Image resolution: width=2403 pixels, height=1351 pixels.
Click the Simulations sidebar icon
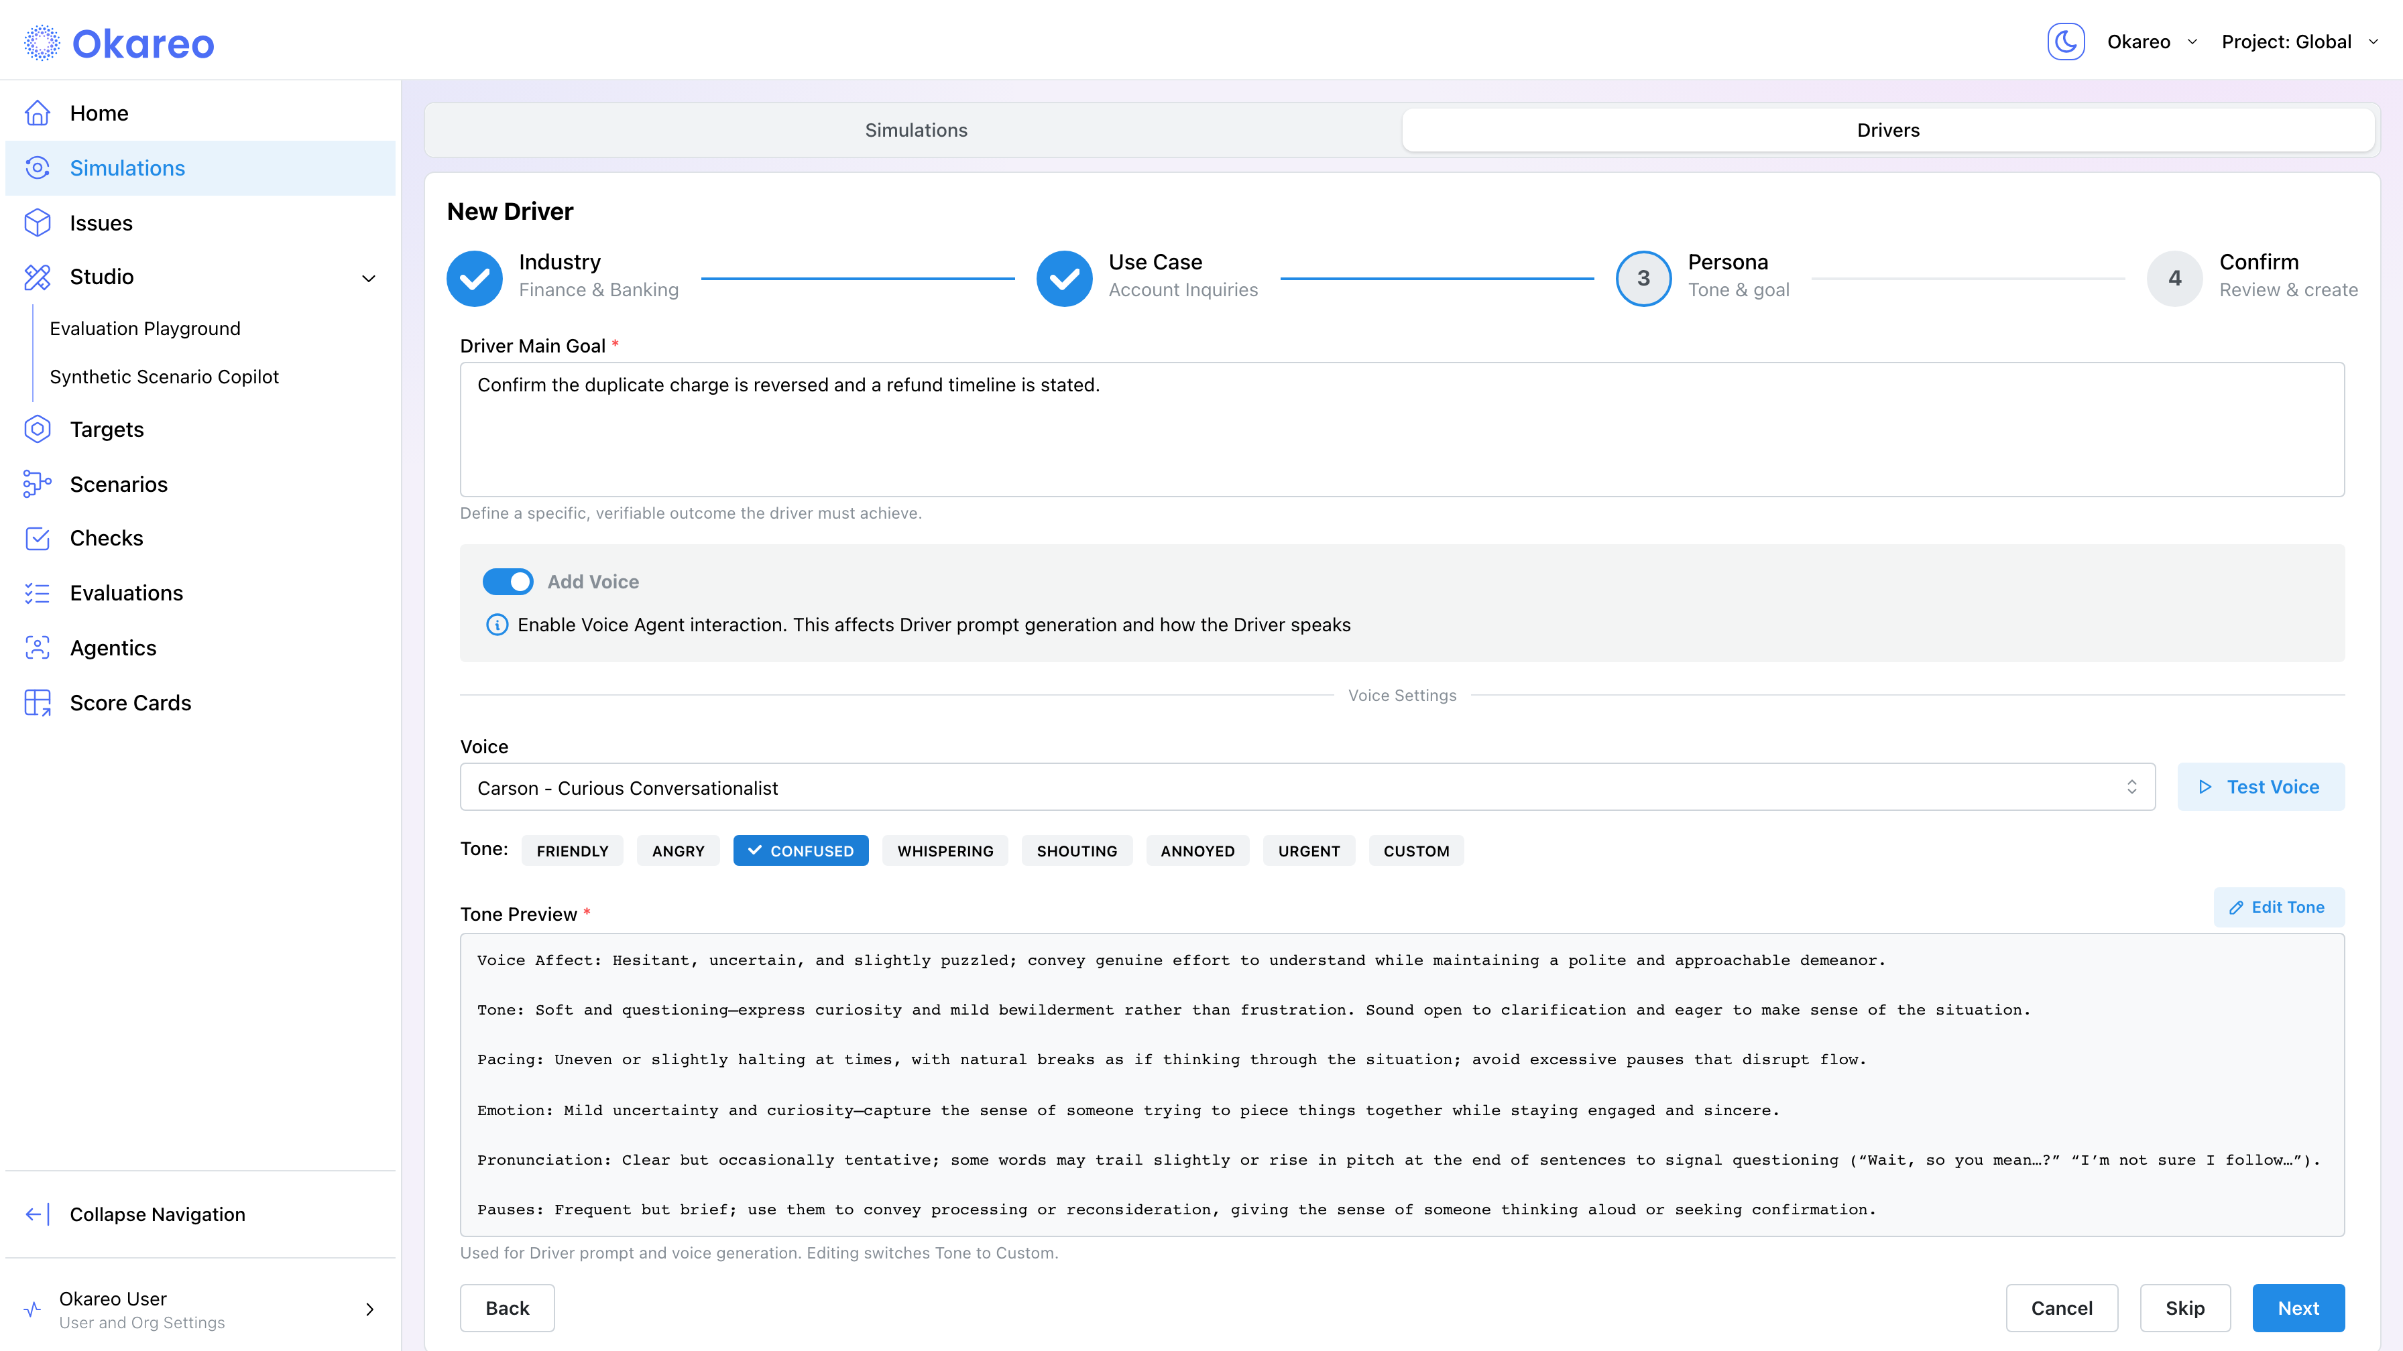(38, 168)
